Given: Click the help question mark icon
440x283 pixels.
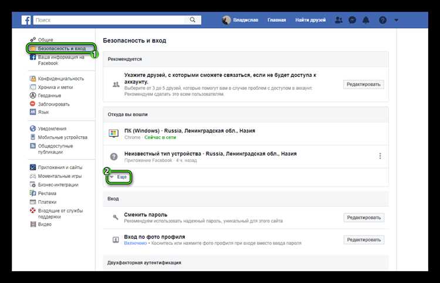Looking at the screenshot, I should [383, 20].
